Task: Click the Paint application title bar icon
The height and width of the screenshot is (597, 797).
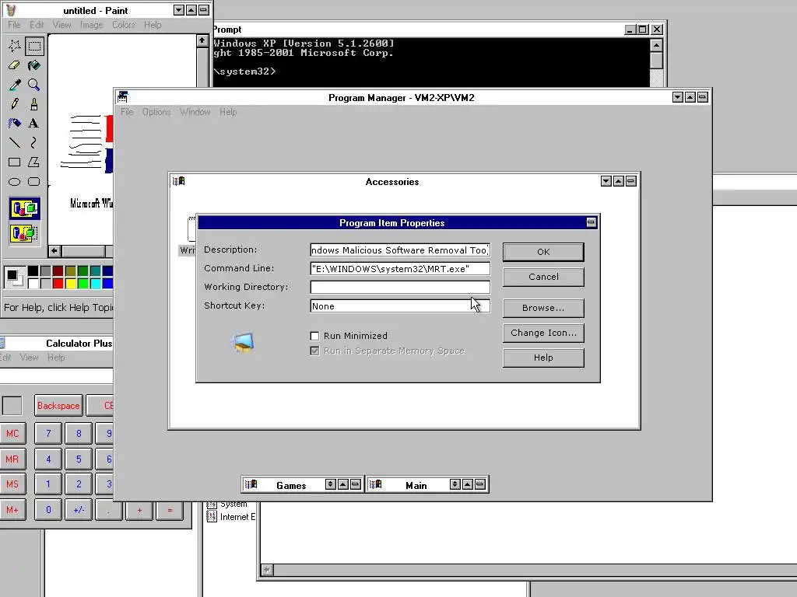Action: point(11,10)
